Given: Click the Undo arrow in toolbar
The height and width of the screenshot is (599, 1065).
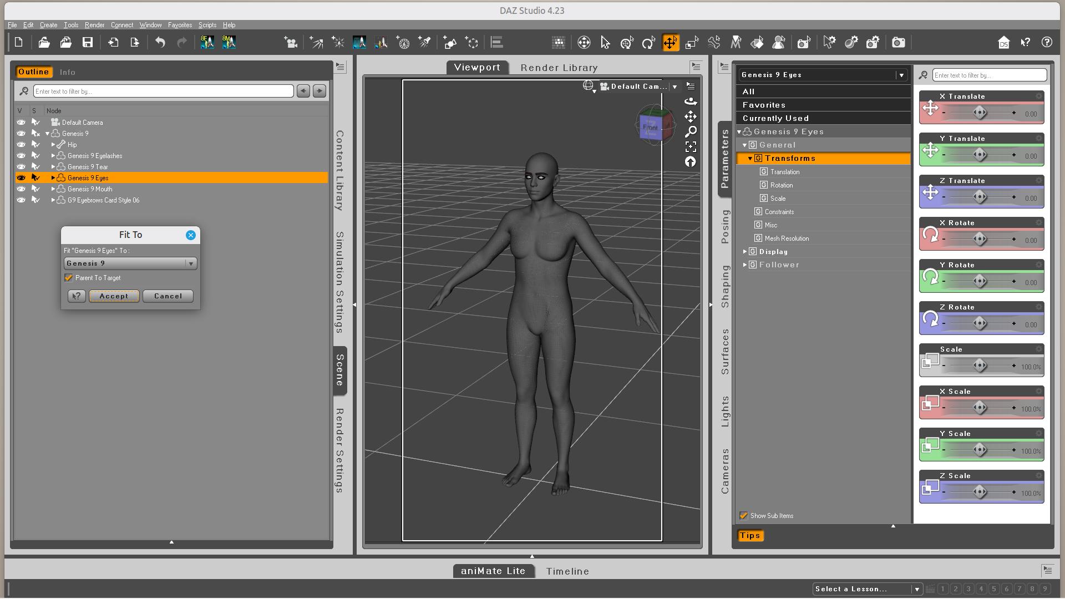Looking at the screenshot, I should tap(160, 43).
